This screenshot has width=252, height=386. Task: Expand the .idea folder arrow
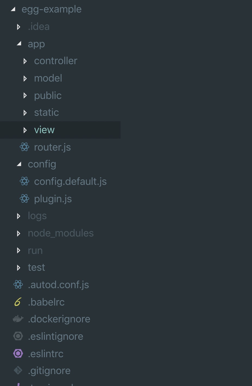coord(18,27)
